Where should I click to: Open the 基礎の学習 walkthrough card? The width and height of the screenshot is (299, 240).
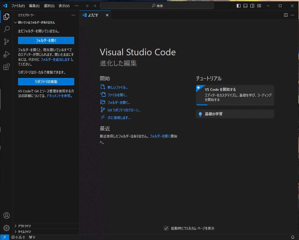click(235, 114)
